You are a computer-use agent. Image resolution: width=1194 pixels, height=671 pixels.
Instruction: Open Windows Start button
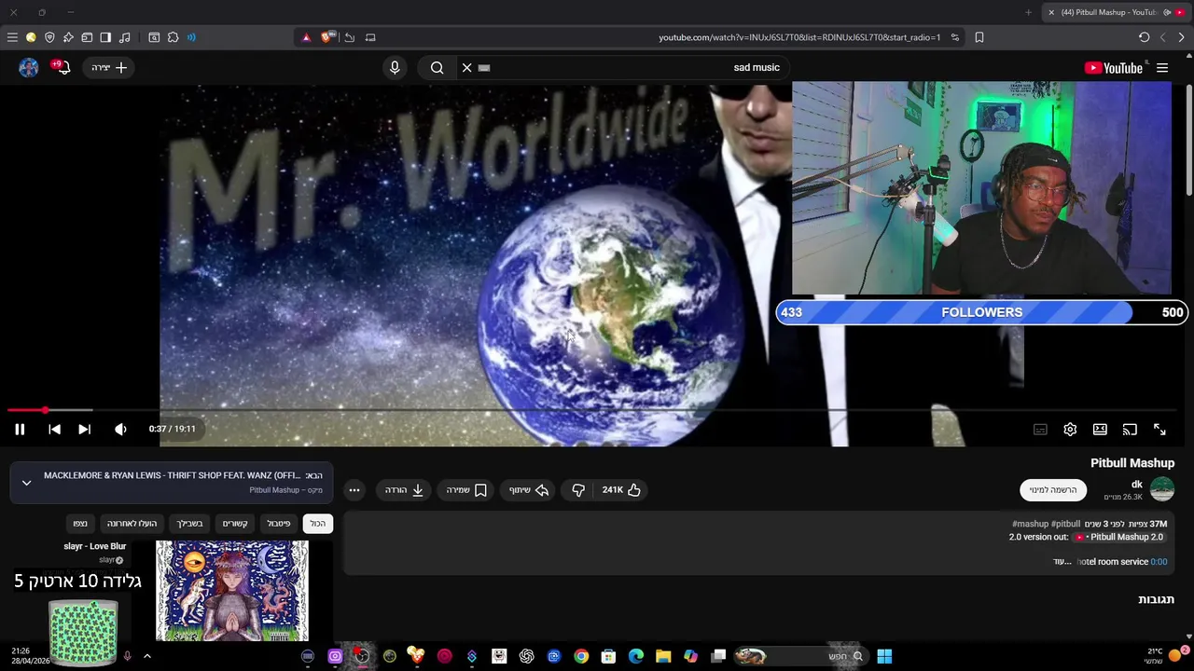click(x=884, y=656)
